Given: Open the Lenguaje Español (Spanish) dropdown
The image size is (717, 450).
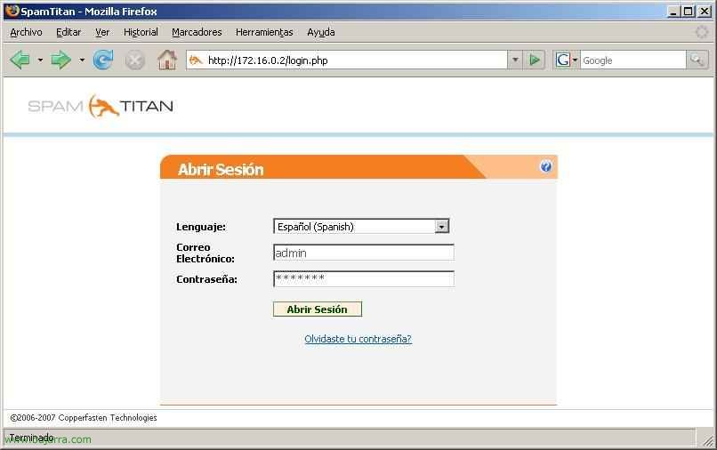Looking at the screenshot, I should pyautogui.click(x=361, y=227).
